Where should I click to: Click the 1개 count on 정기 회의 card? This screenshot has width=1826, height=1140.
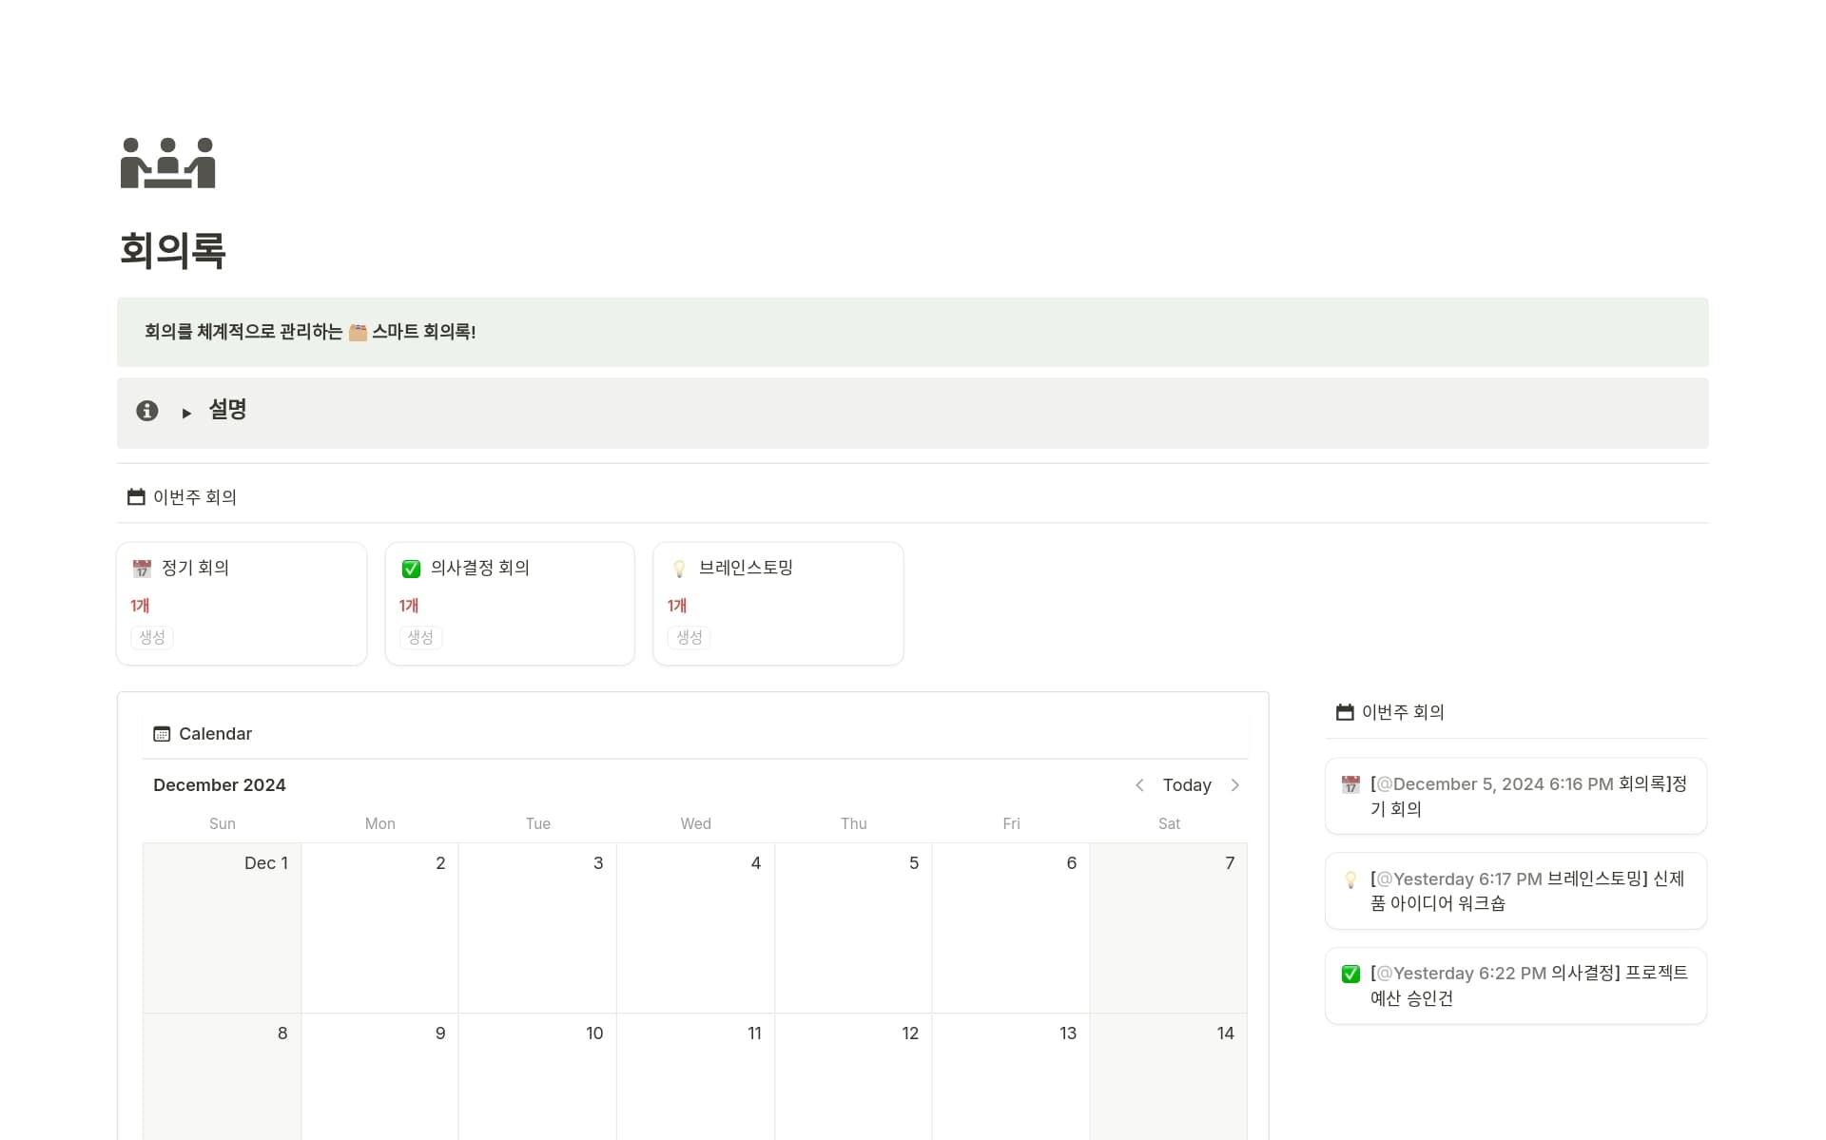coord(140,606)
